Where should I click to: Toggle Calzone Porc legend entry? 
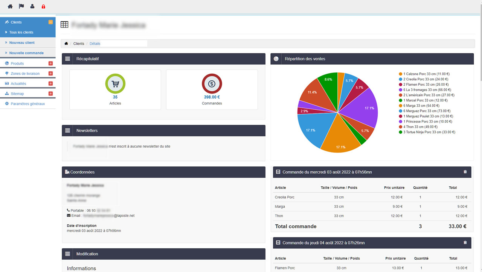[426, 74]
